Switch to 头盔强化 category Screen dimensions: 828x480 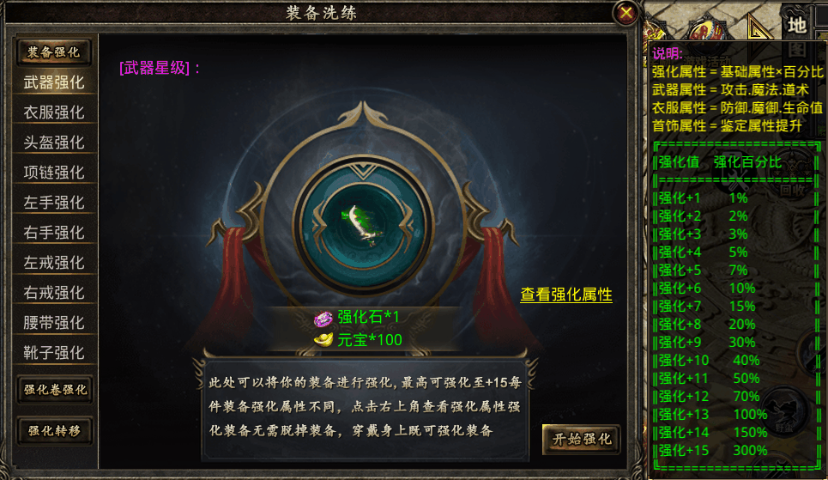[x=54, y=143]
